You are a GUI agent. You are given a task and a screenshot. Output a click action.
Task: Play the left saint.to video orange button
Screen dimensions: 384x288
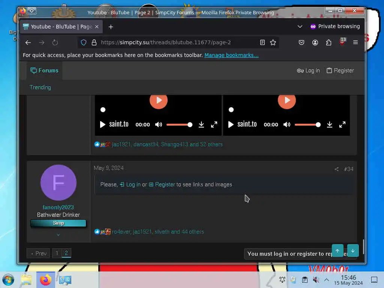(x=159, y=100)
